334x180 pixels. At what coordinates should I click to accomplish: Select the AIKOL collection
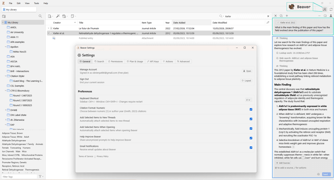point(13,27)
